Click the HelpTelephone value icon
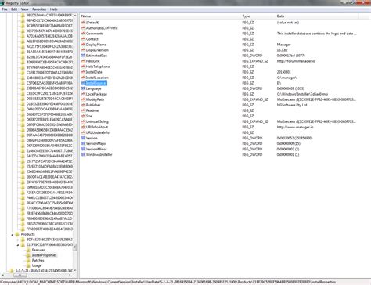The width and height of the screenshot is (371, 285). coord(83,67)
